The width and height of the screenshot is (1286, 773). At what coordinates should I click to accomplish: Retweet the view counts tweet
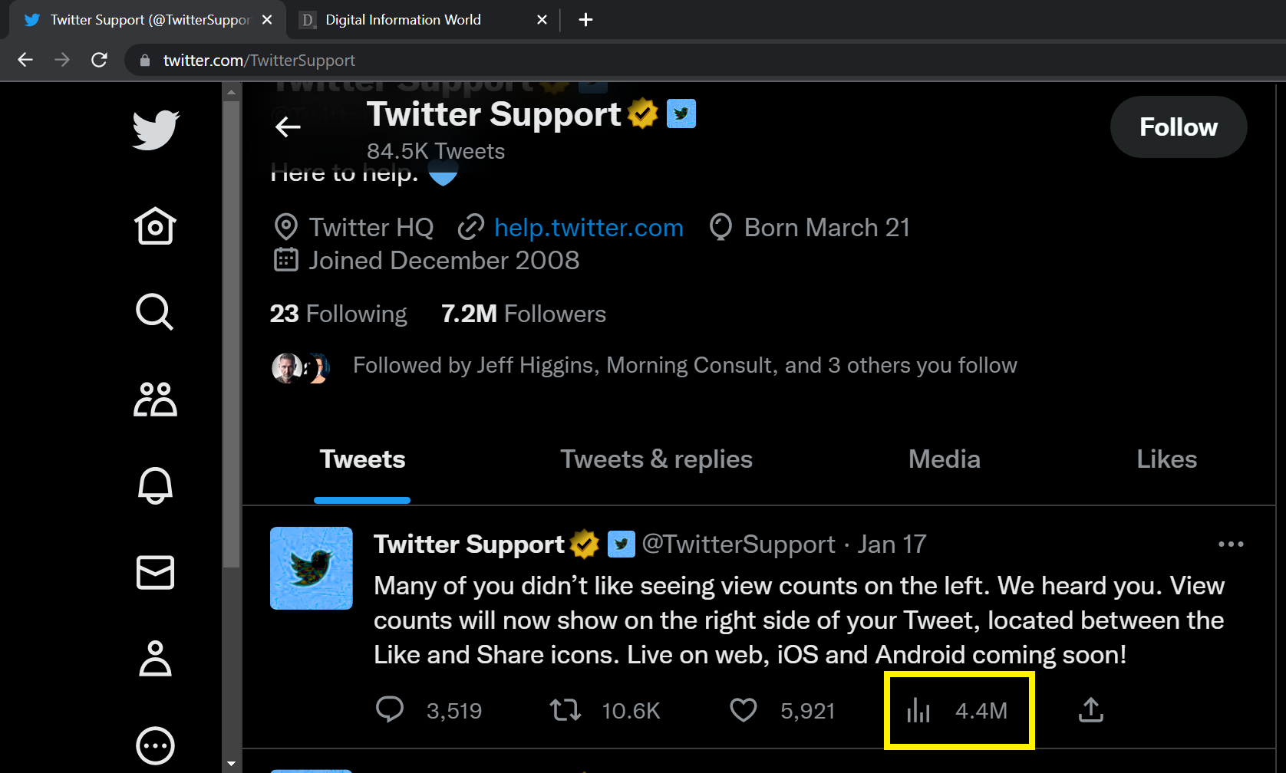pos(566,710)
